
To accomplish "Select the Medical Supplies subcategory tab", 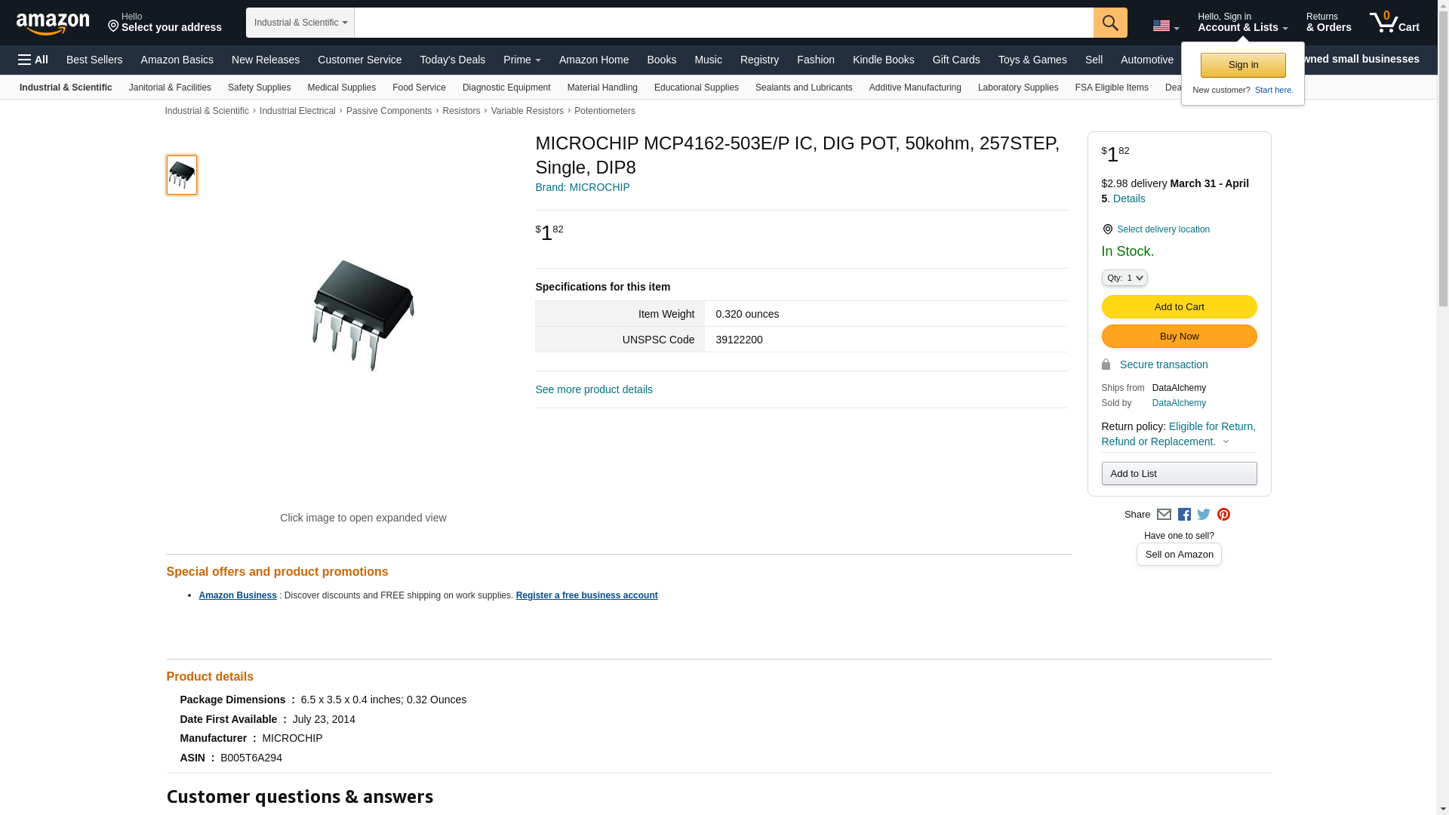I will click(x=341, y=88).
